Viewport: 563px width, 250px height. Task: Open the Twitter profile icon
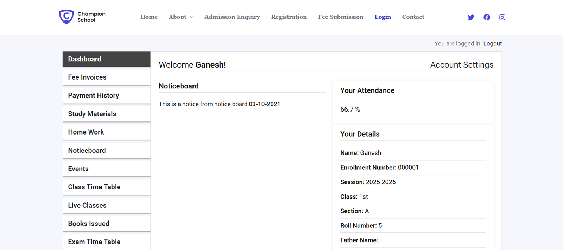point(471,17)
